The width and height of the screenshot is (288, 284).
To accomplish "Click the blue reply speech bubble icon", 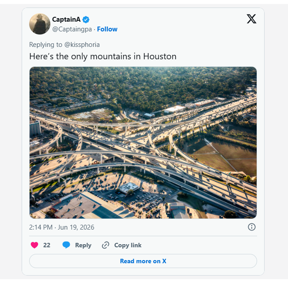I will click(x=66, y=245).
